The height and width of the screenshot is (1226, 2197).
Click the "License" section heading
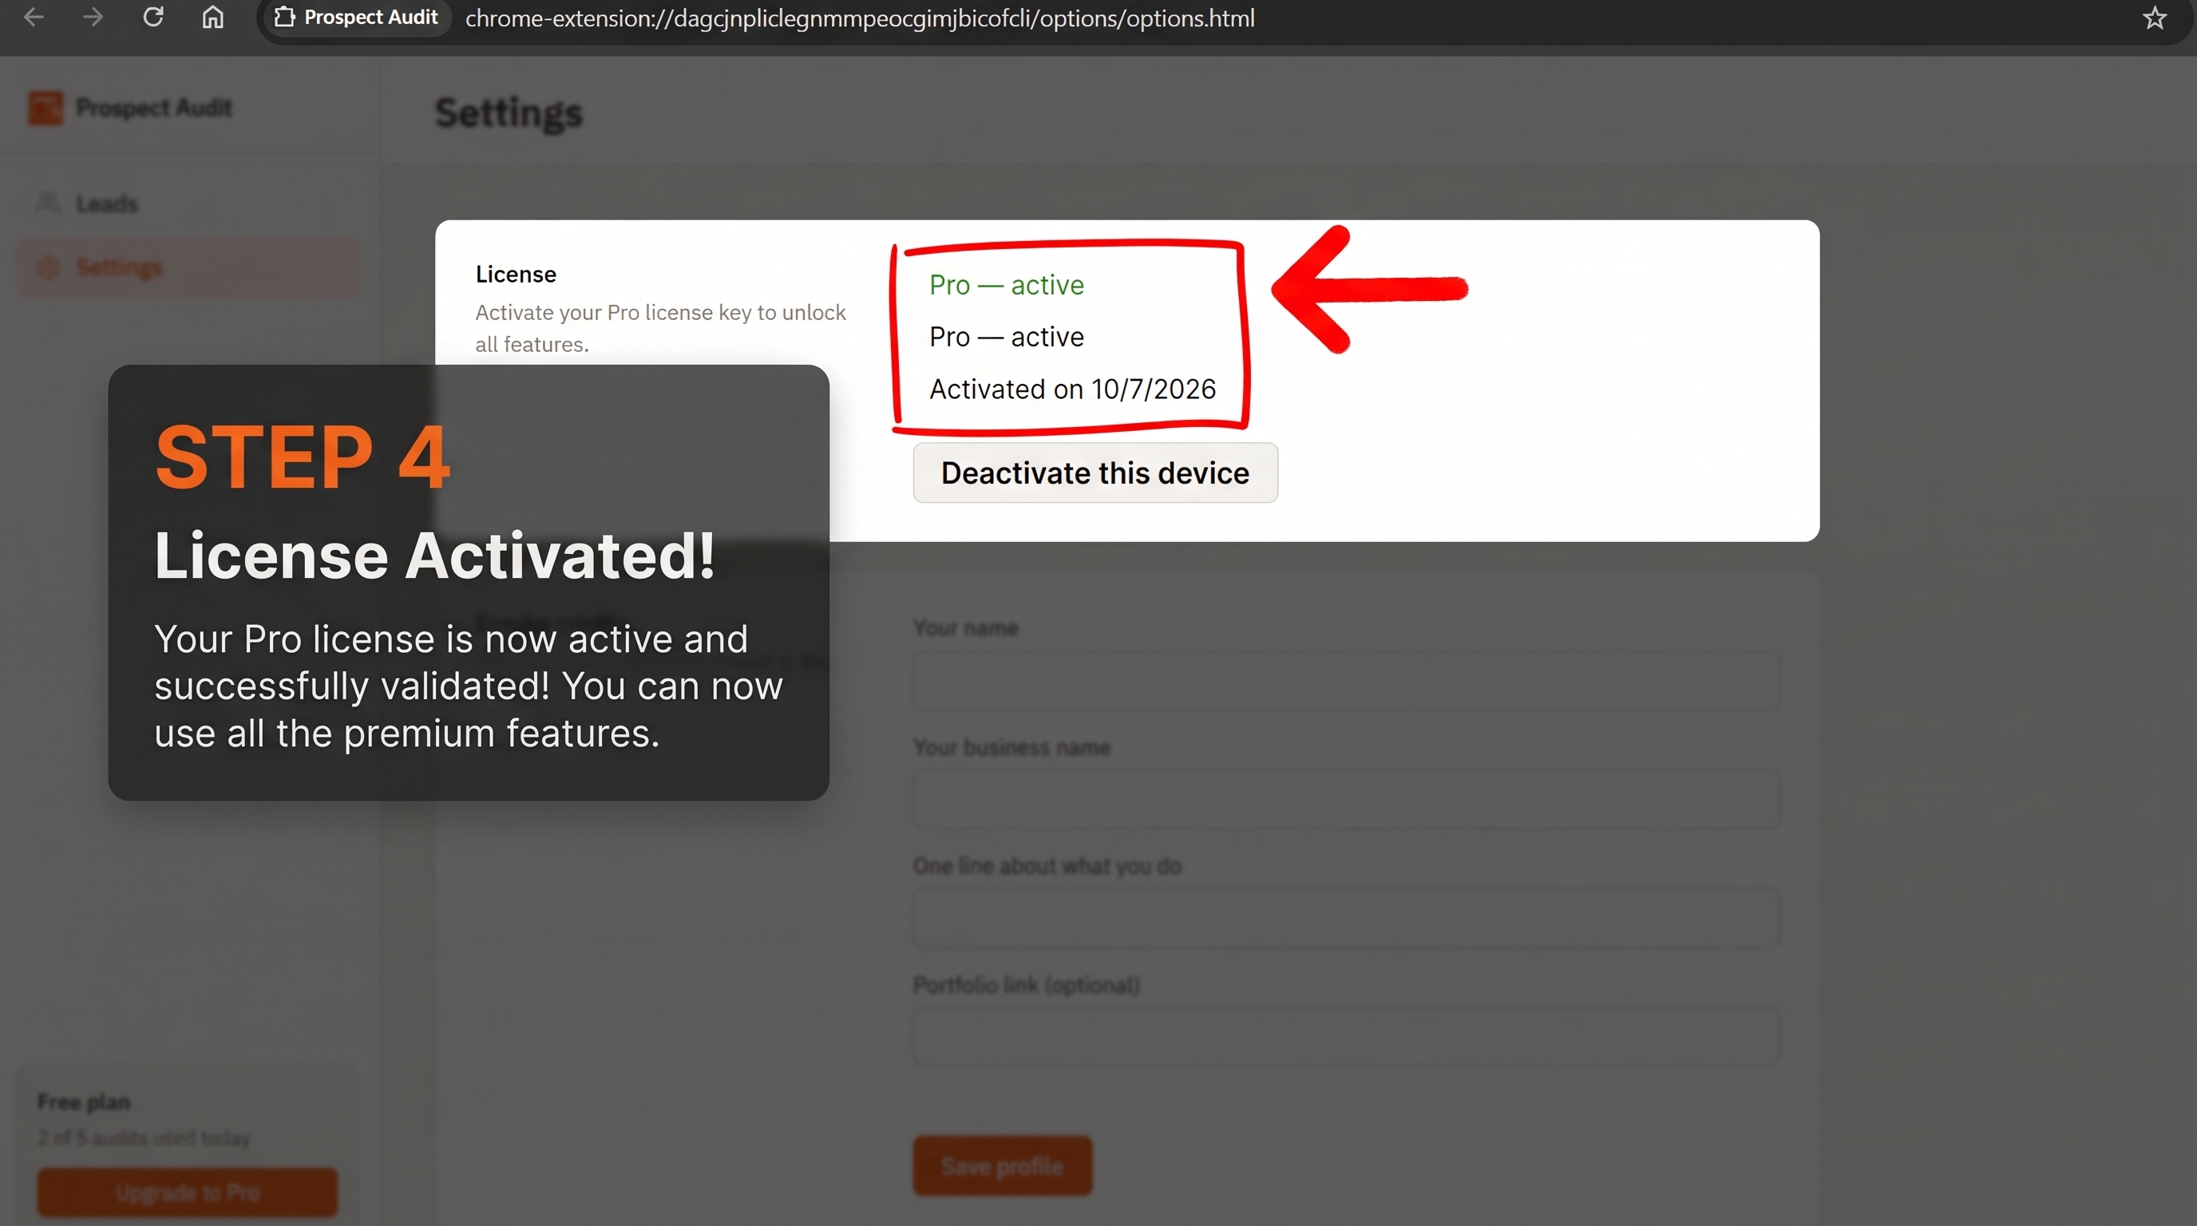[516, 274]
